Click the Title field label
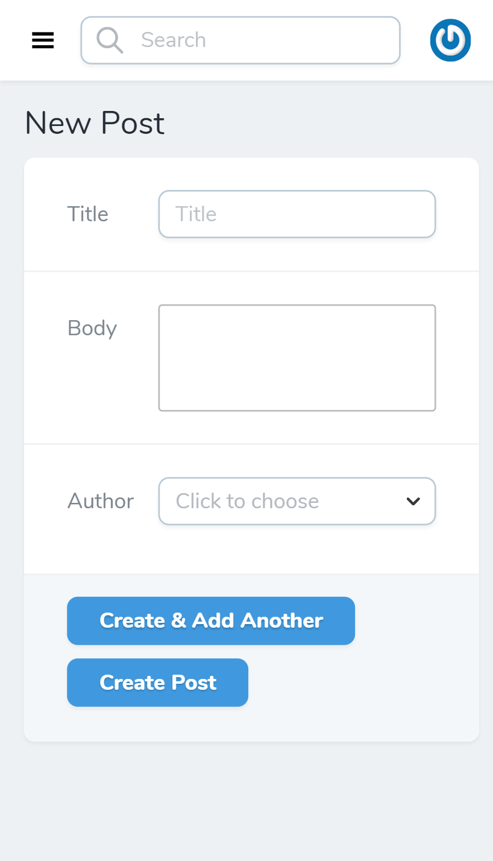Viewport: 493px width, 861px height. pos(87,214)
